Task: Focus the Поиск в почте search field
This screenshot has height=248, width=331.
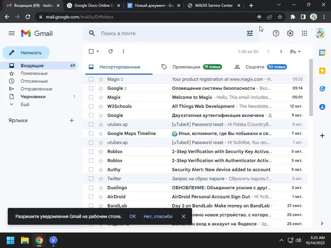Action: click(171, 33)
